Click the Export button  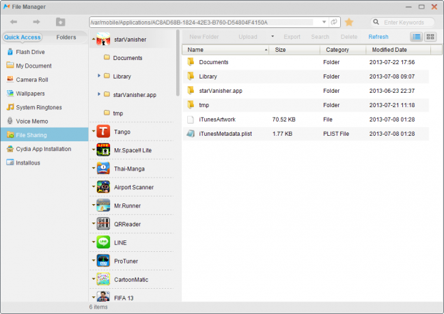292,37
